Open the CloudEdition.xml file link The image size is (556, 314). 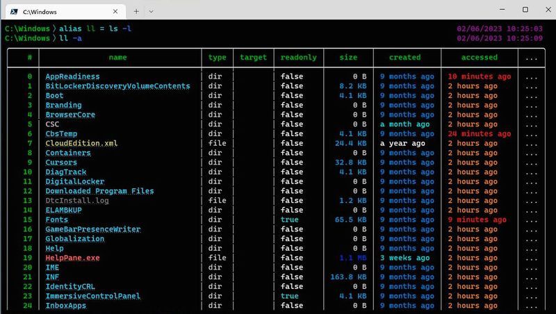click(x=81, y=144)
